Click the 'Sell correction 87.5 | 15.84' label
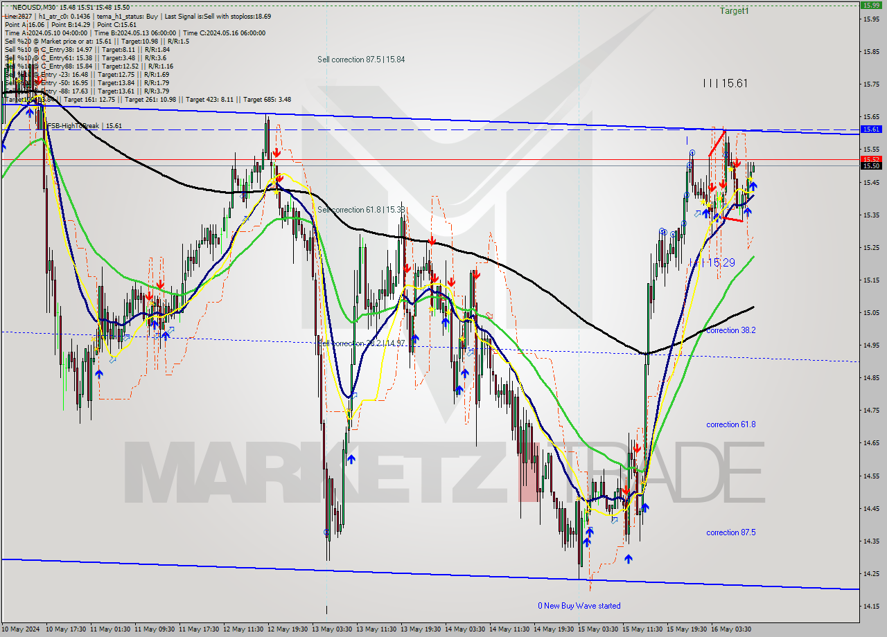The width and height of the screenshot is (887, 637). [361, 60]
